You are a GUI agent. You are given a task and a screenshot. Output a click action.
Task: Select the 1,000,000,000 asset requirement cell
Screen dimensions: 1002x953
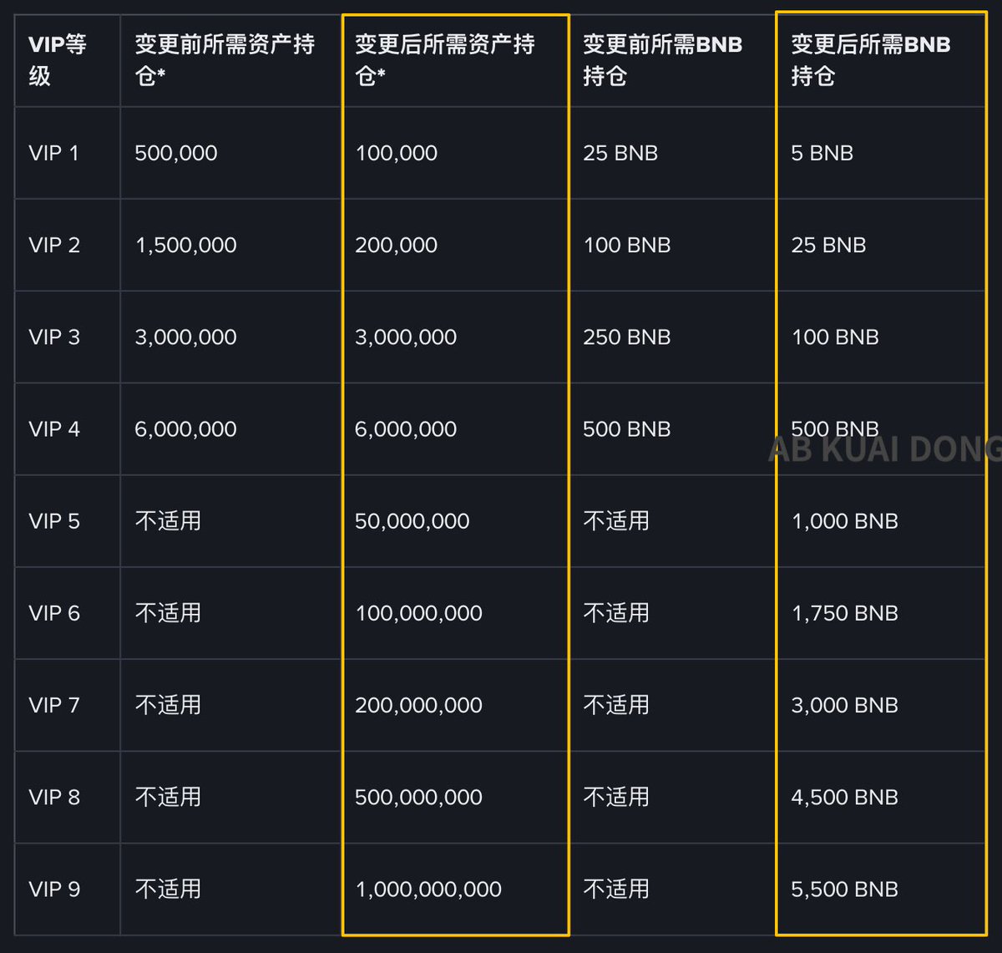[x=428, y=890]
